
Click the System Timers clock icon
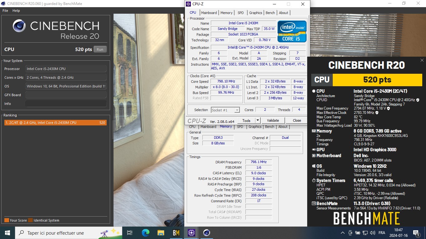(314, 180)
